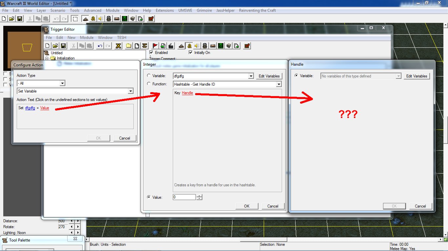448x251 pixels.
Task: Save the map from the main toolbar
Action: 20,19
